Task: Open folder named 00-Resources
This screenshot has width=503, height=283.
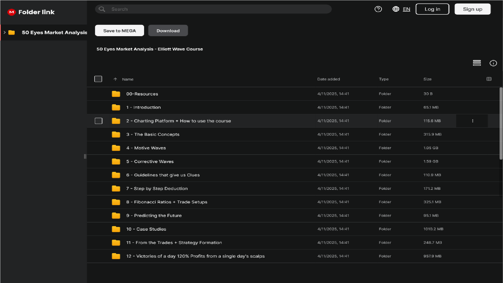Action: coord(142,94)
